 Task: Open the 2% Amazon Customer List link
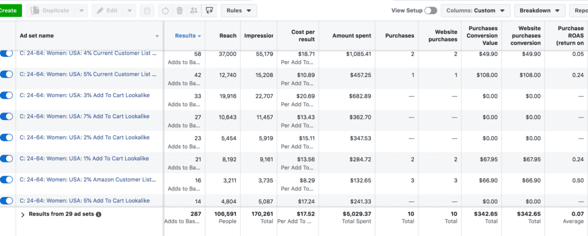point(88,180)
